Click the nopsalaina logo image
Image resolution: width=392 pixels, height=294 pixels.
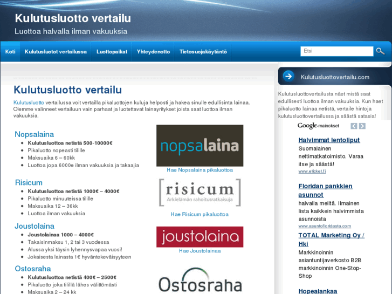pyautogui.click(x=200, y=145)
